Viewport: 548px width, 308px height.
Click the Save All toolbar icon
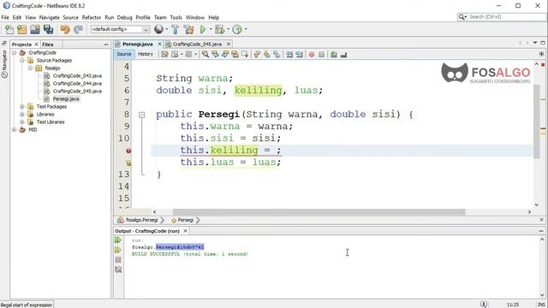click(x=48, y=29)
